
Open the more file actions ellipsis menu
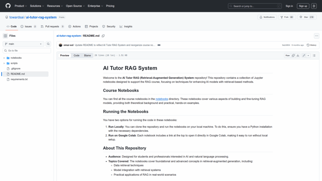coord(316,36)
